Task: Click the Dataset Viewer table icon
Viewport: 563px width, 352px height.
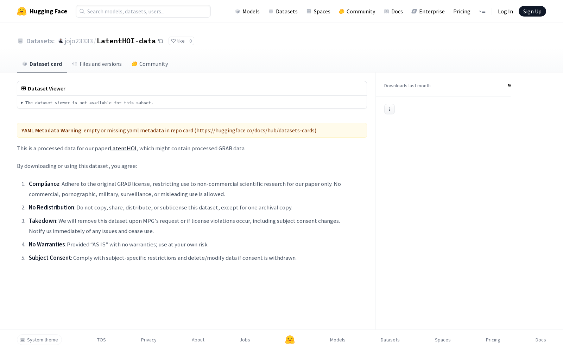Action: pos(24,88)
